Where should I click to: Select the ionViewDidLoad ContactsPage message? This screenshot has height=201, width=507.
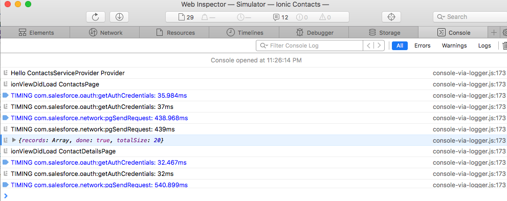point(55,84)
